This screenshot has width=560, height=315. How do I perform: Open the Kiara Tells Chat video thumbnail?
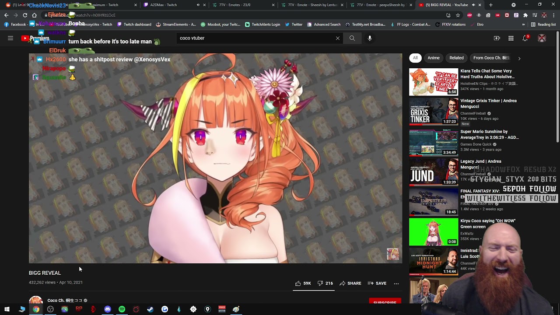[x=434, y=82]
